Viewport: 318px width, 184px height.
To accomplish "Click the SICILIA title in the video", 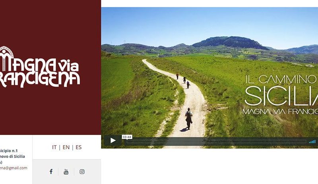I will [x=281, y=96].
